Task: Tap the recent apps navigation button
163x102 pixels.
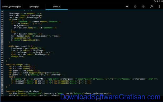Action: click(x=98, y=99)
